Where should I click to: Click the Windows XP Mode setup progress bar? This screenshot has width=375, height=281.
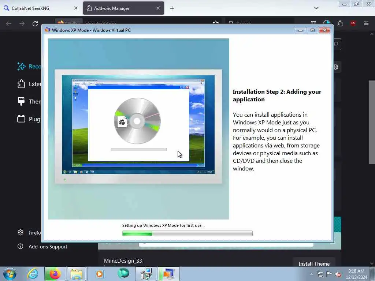click(x=187, y=233)
